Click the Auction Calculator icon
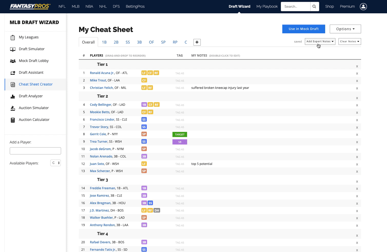The height and width of the screenshot is (252, 387). [13, 120]
